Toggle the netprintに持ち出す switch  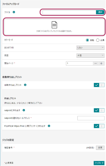coord(99,110)
